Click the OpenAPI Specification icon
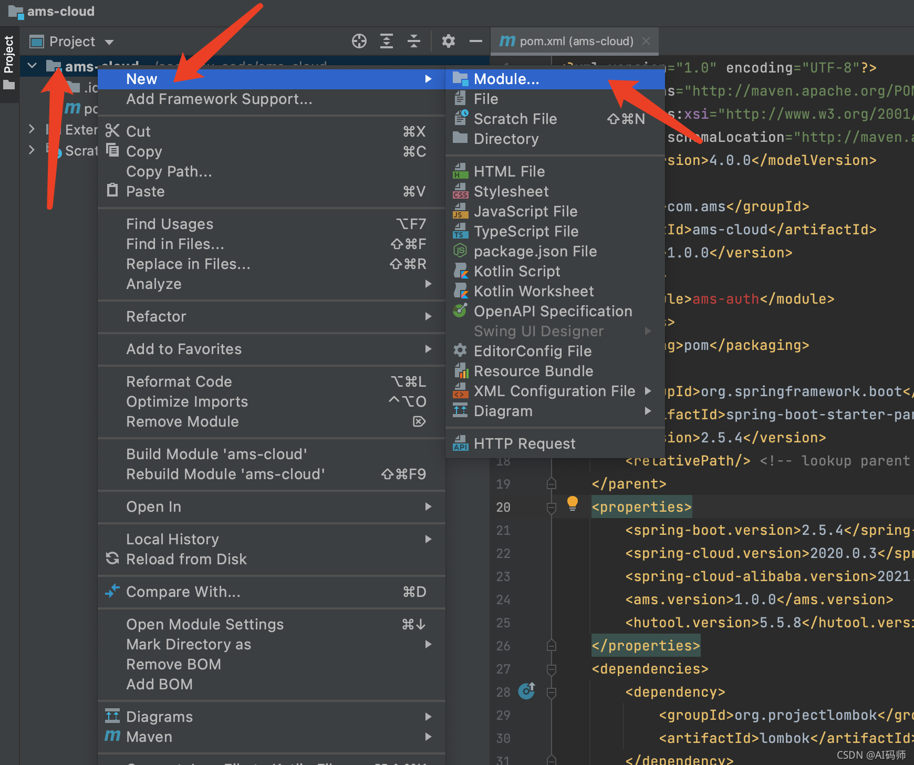Viewport: 914px width, 765px height. 460,310
